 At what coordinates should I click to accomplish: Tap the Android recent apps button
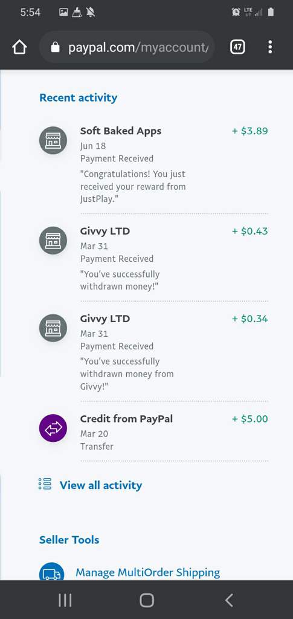pos(65,600)
